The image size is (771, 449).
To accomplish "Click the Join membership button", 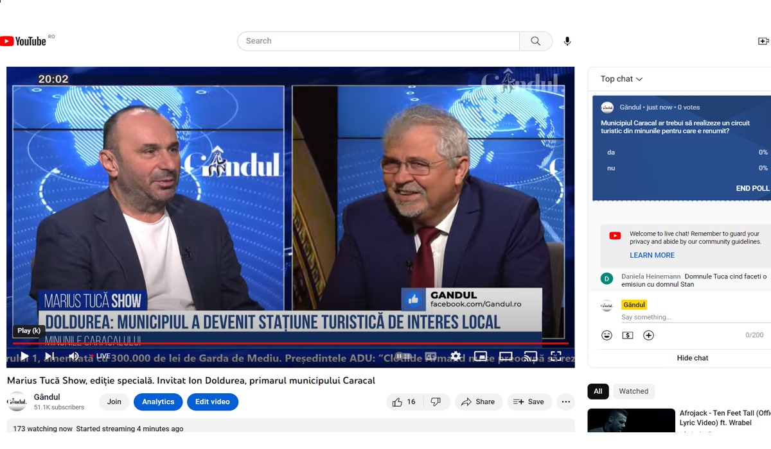I will [114, 402].
